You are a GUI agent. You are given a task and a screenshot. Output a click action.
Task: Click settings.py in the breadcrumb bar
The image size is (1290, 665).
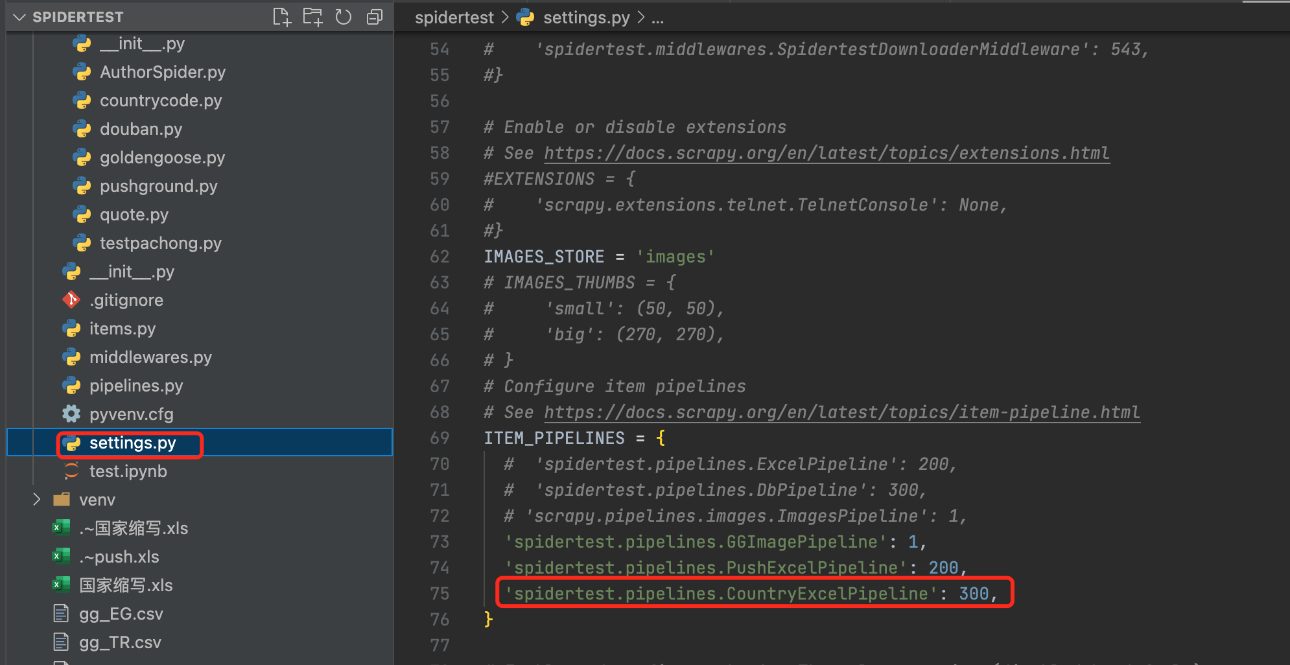[586, 17]
